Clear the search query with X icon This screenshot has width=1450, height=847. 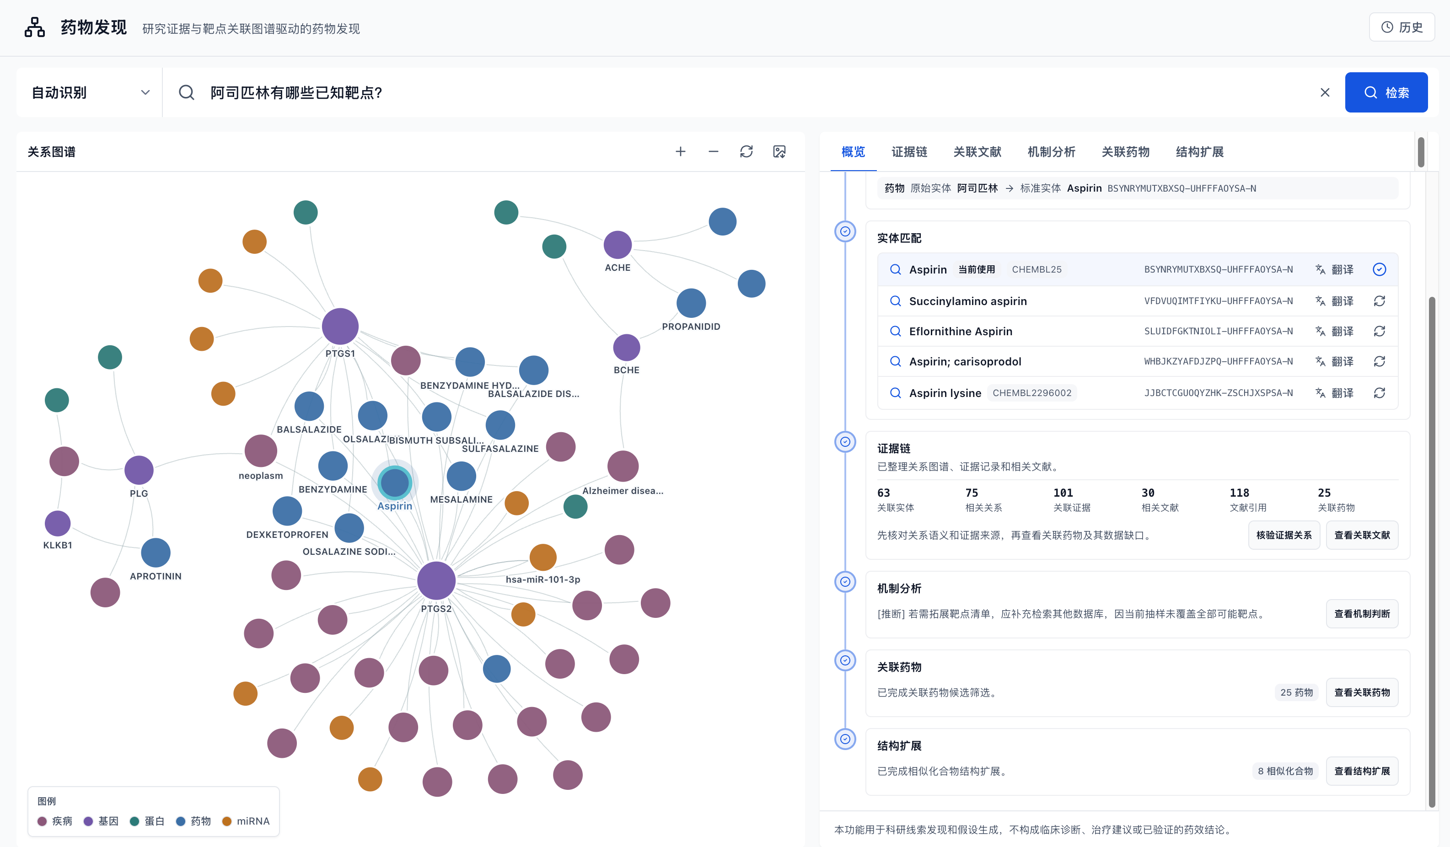[1325, 92]
